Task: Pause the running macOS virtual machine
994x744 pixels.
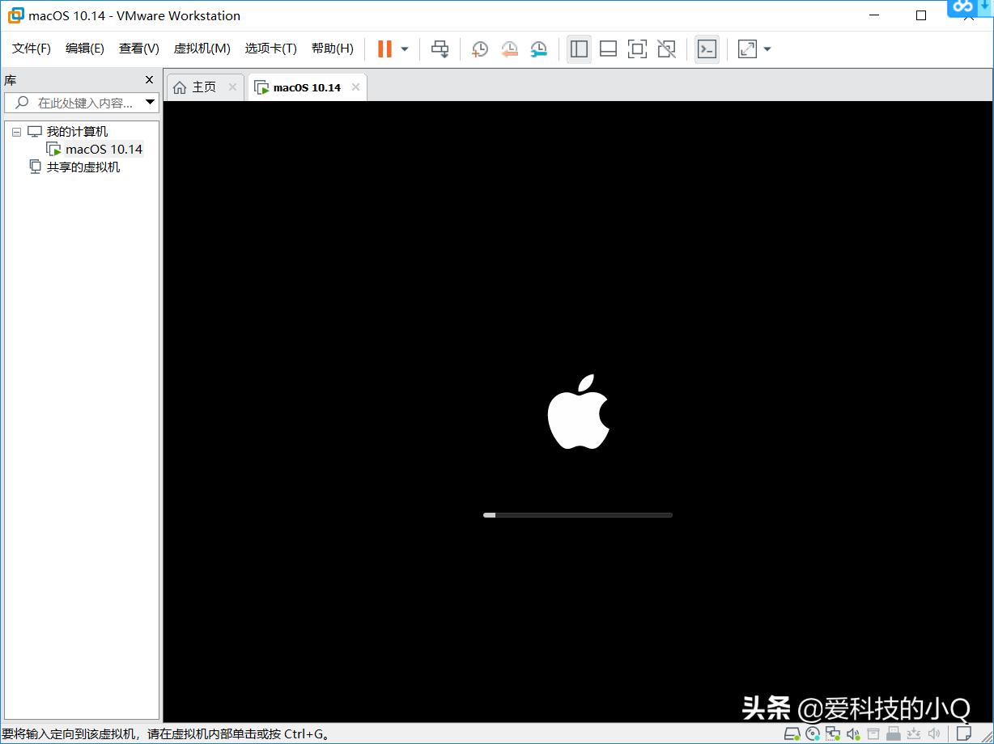Action: pos(383,49)
